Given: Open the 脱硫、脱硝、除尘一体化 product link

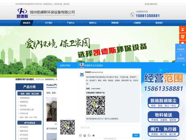Looking at the screenshot, I should [29, 117].
